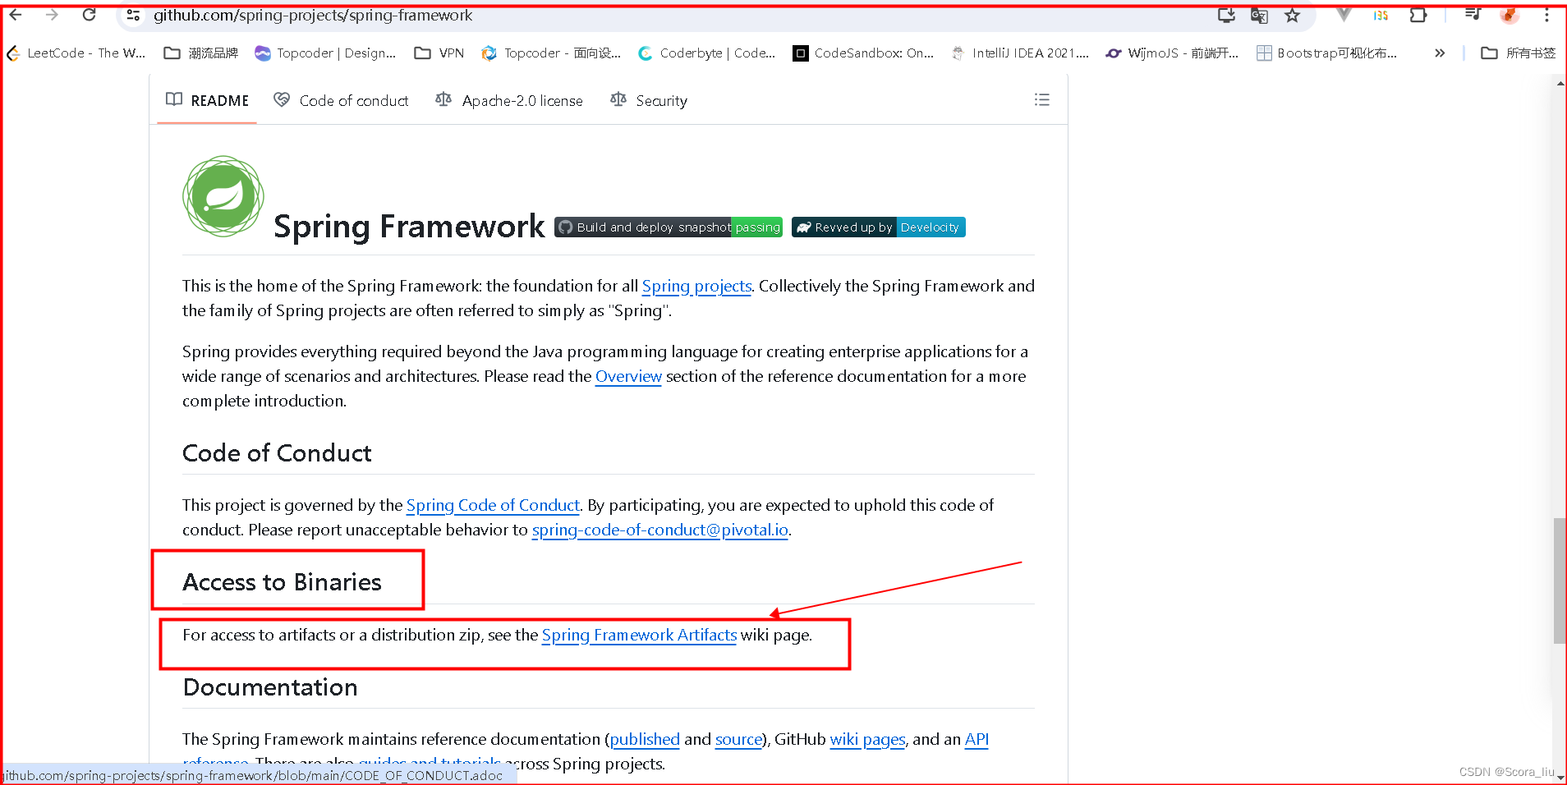Open the Spring Framework Artifacts wiki link
This screenshot has height=785, width=1567.
coord(639,635)
